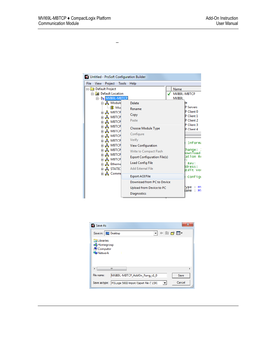Click the Save As dialog title icon
The width and height of the screenshot is (261, 338).
click(93, 226)
